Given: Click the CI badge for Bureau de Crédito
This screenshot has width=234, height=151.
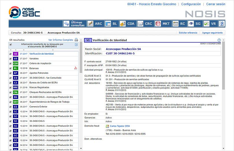Looking at the screenshot, I should tap(16, 83).
